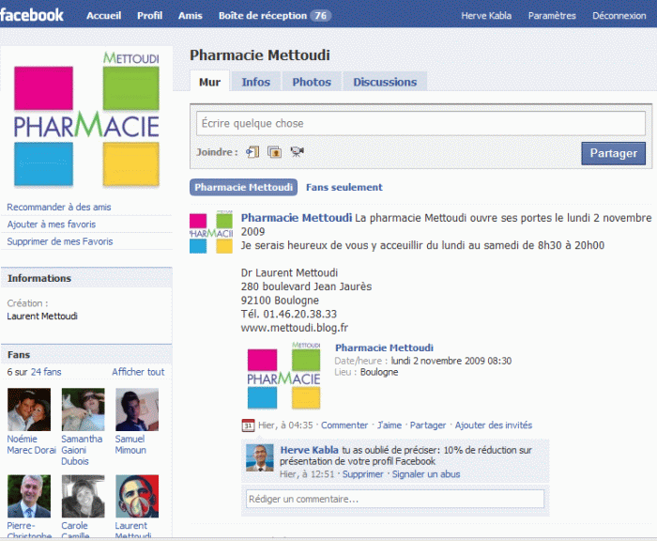Open the event title Pharmacie Mettoudi

384,348
